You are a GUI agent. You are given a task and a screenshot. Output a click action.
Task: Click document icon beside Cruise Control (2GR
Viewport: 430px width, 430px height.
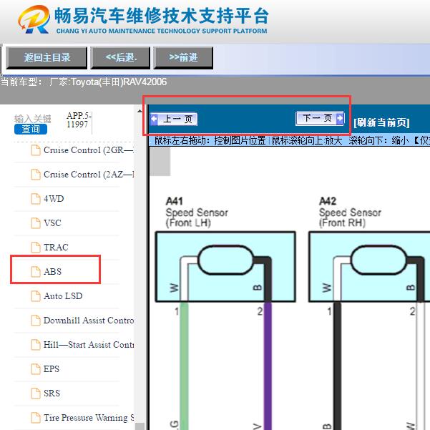pos(36,150)
